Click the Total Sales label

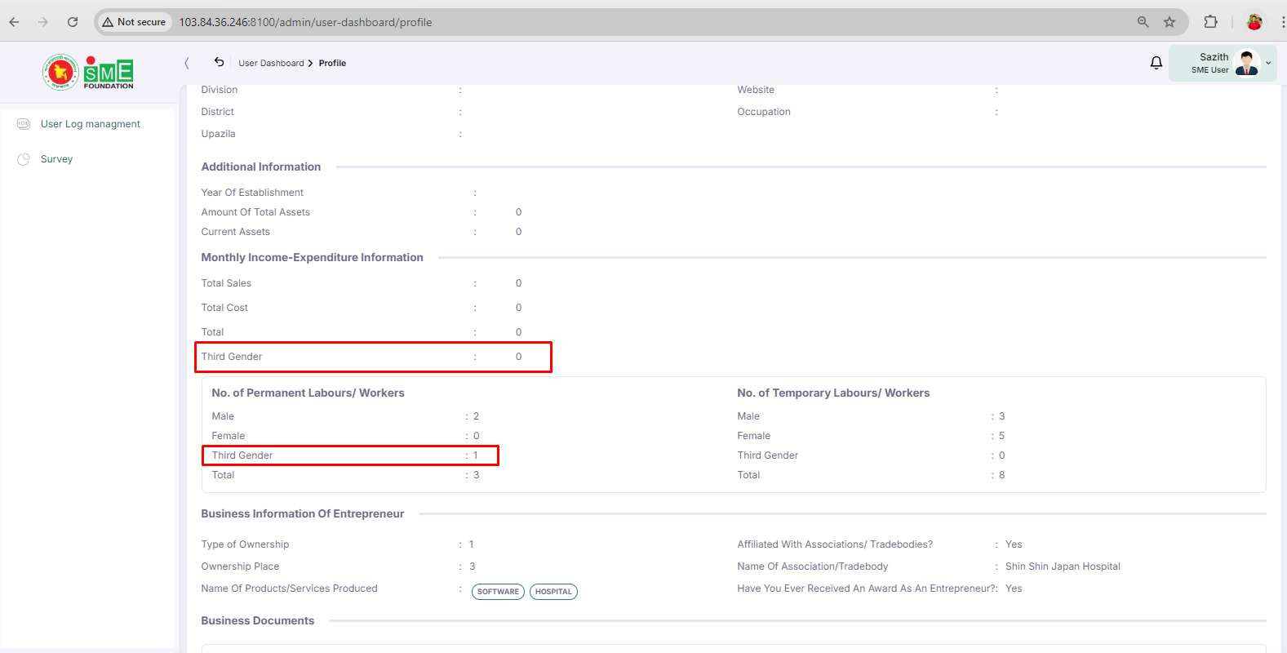coord(226,283)
